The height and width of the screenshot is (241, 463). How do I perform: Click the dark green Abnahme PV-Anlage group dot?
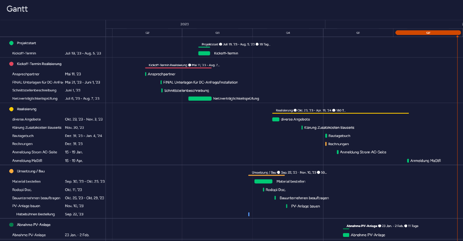11,225
